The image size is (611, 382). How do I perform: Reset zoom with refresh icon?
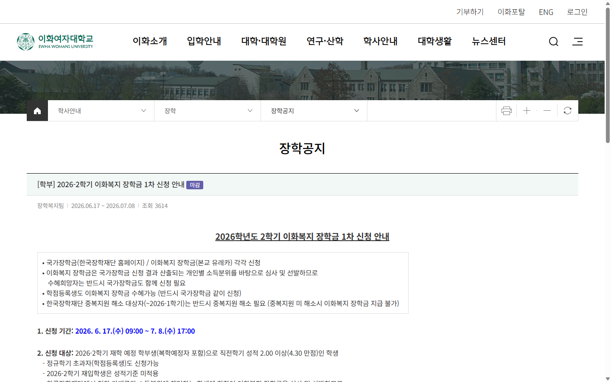tap(567, 111)
